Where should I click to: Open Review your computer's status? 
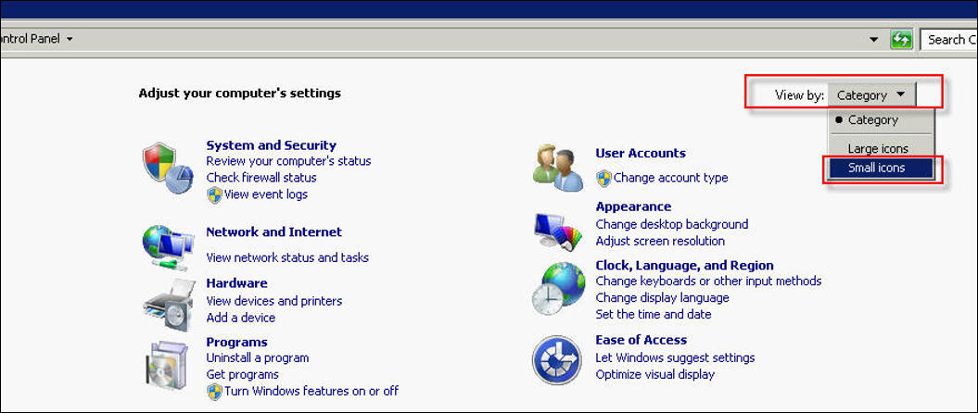click(x=289, y=161)
